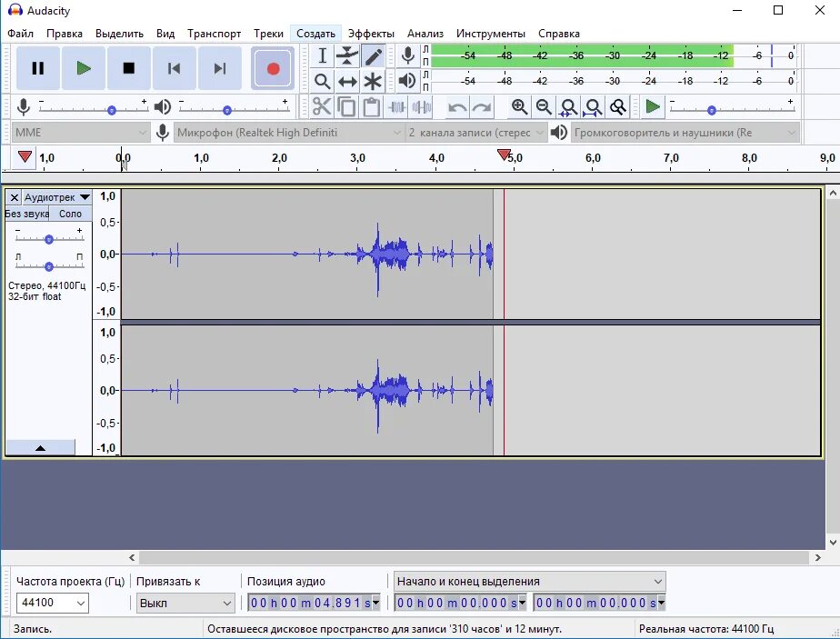This screenshot has width=840, height=639.
Task: Click the play-at-speed slider knob
Action: coord(712,110)
